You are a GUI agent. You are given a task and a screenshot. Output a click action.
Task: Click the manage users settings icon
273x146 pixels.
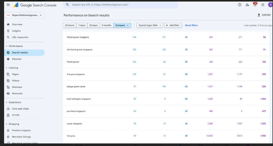pyautogui.click(x=247, y=5)
